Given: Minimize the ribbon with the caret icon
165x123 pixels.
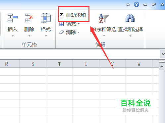Looking at the screenshot, I should tap(128, 5).
